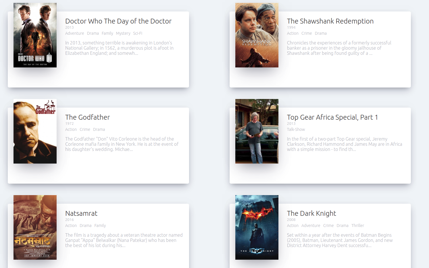Select the Drama tag under The Shawshank Redemption
Image resolution: width=429 pixels, height=268 pixels.
(x=321, y=33)
